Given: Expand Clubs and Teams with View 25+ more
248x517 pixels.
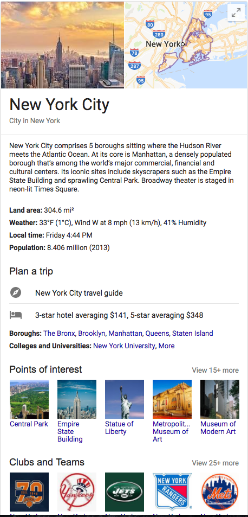Looking at the screenshot, I should (x=215, y=463).
